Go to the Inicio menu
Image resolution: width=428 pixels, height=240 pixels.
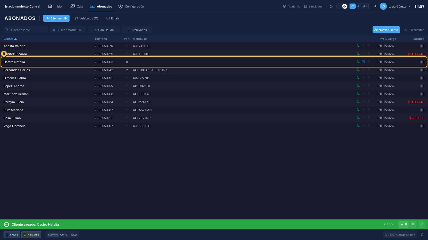coord(55,6)
